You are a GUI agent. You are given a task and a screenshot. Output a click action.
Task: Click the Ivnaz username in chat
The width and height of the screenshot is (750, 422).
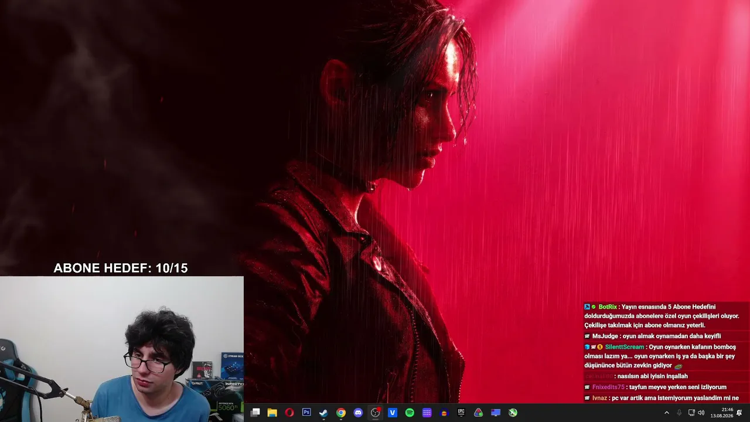tap(599, 399)
